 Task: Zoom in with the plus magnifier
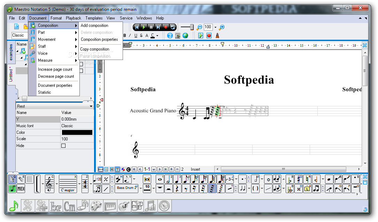[x=222, y=27]
